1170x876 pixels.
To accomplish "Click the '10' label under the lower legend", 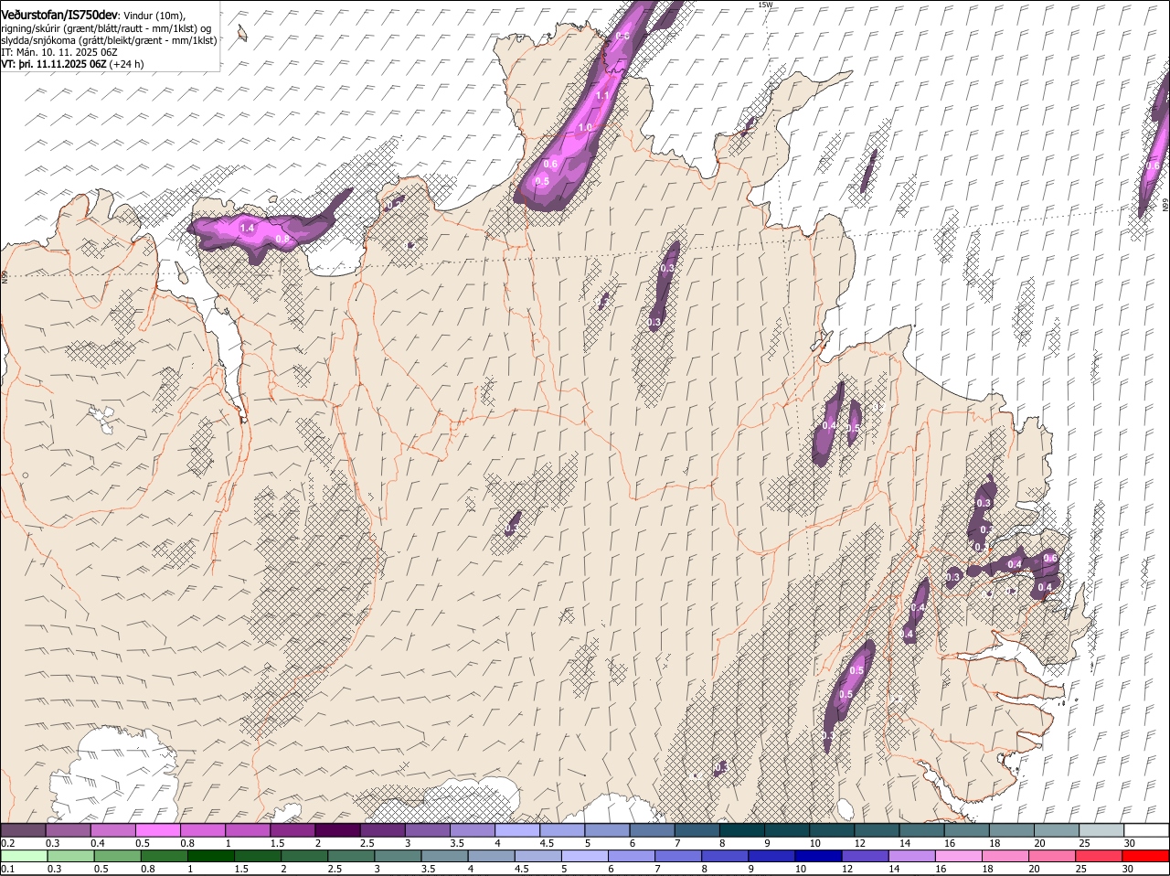I will tap(800, 870).
